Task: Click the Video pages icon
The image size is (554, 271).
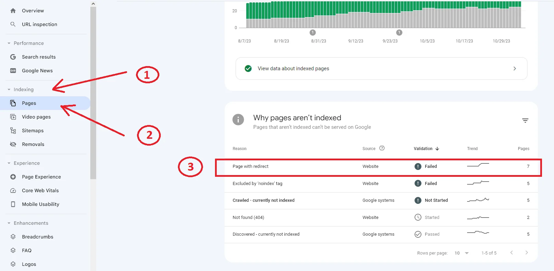Action: click(x=13, y=117)
